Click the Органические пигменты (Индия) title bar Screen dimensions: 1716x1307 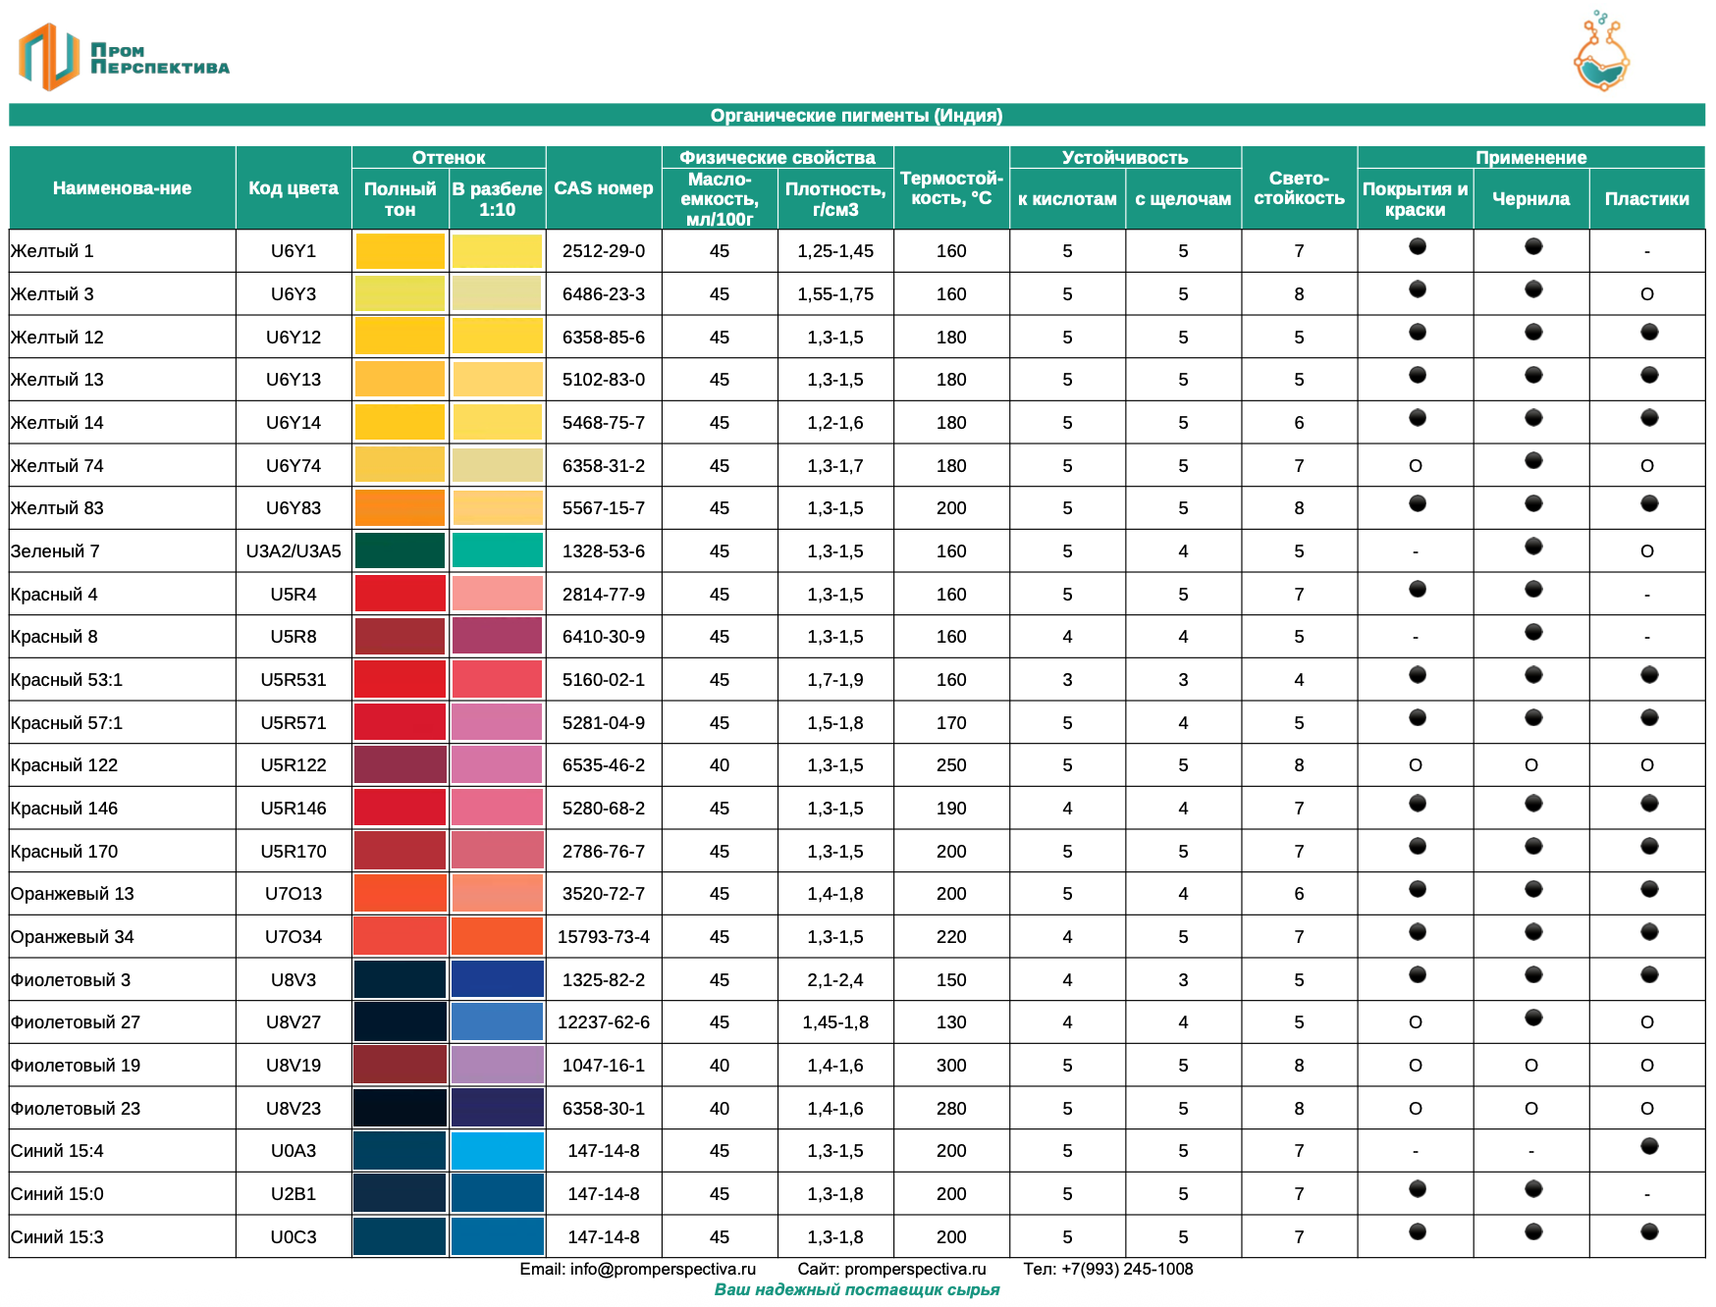856,115
